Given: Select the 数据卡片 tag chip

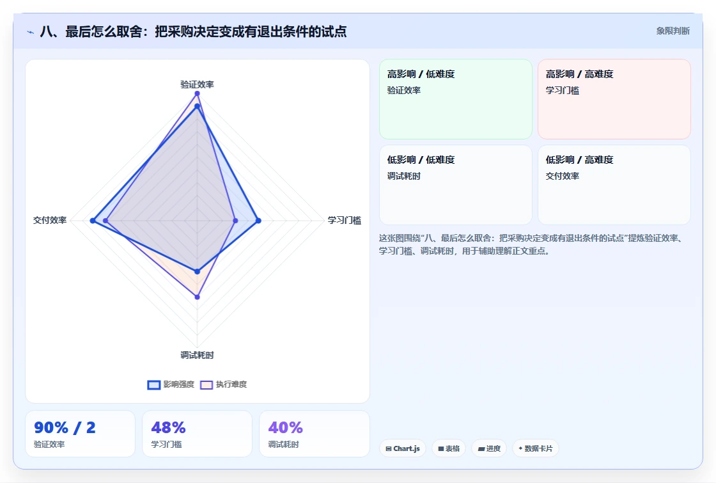Looking at the screenshot, I should [535, 448].
